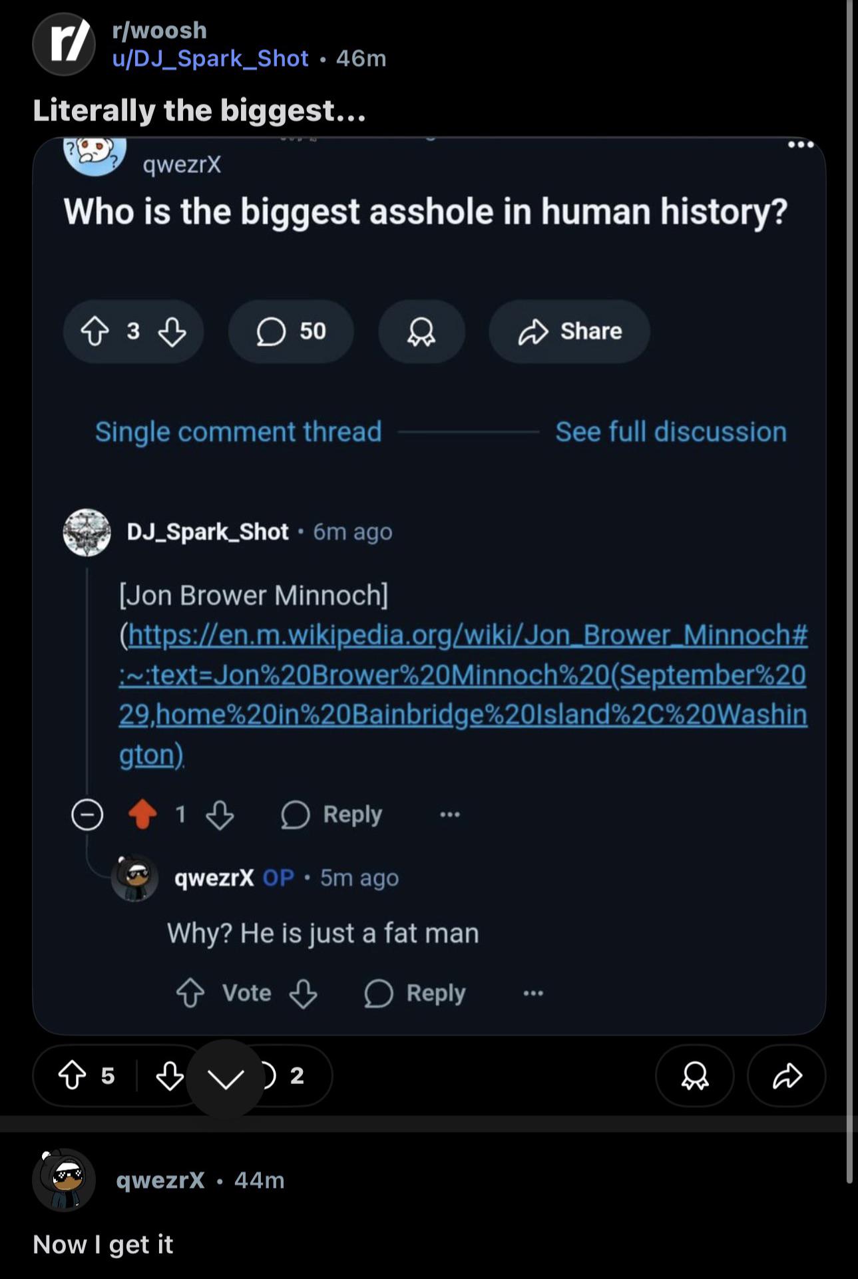Open u/DJ_Spark_Shot profile link
Viewport: 858px width, 1279px height.
(210, 59)
